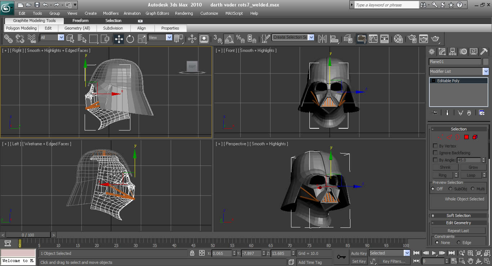
Task: Switch to the Utilities hammer panel tab
Action: click(x=484, y=52)
